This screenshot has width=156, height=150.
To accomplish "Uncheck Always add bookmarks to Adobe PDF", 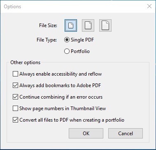I will coord(15,85).
